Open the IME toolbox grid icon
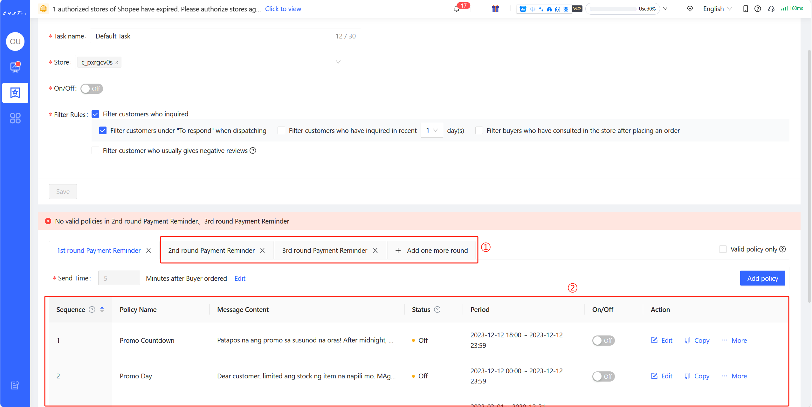This screenshot has width=812, height=407. (x=566, y=9)
